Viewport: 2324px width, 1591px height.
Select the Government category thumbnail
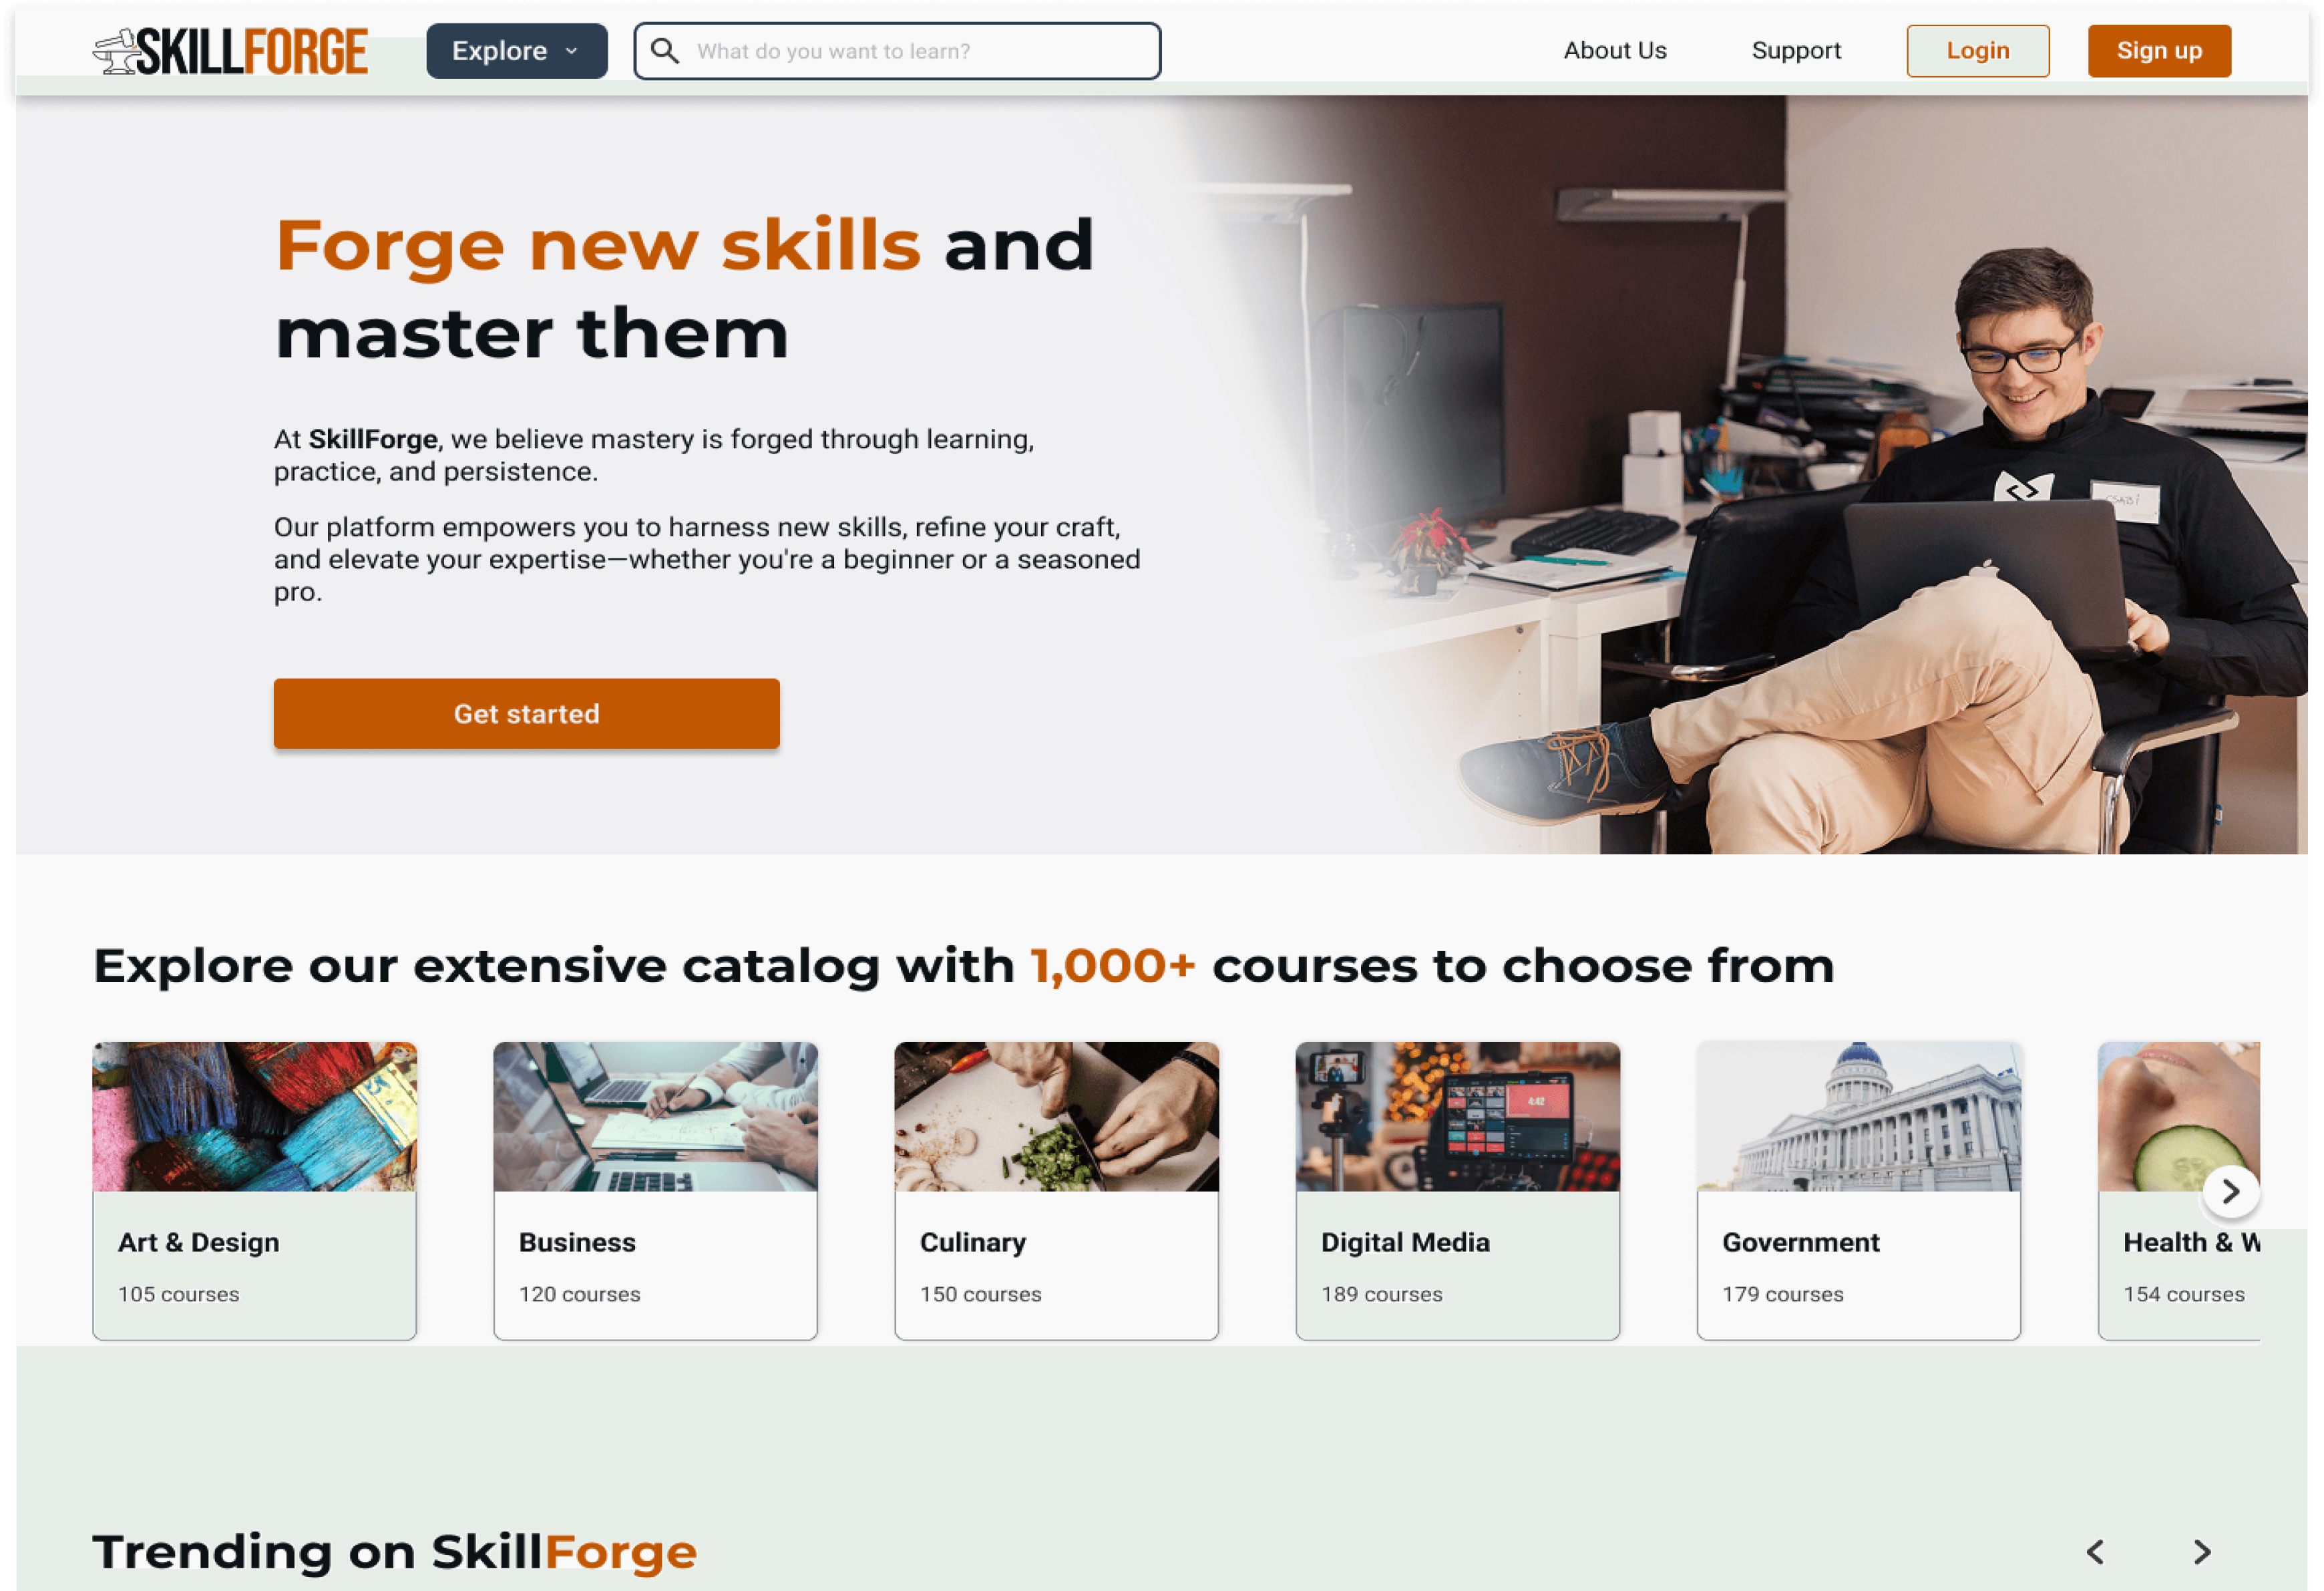(1858, 1116)
